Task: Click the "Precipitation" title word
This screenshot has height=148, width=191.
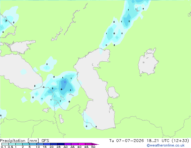Action: click(x=13, y=141)
